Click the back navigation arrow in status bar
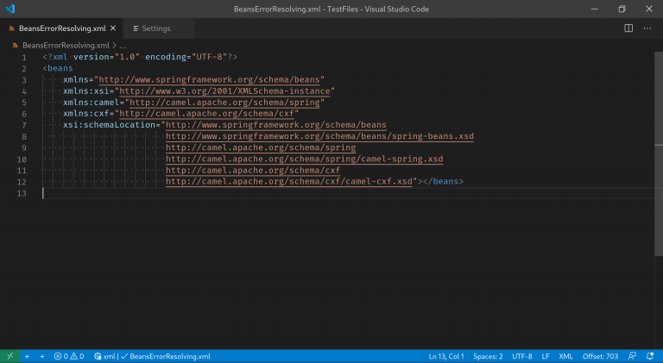 pyautogui.click(x=27, y=355)
